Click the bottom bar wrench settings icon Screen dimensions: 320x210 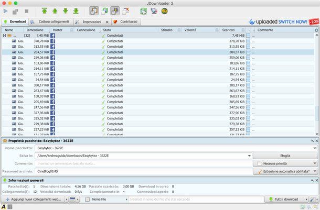click(x=312, y=200)
